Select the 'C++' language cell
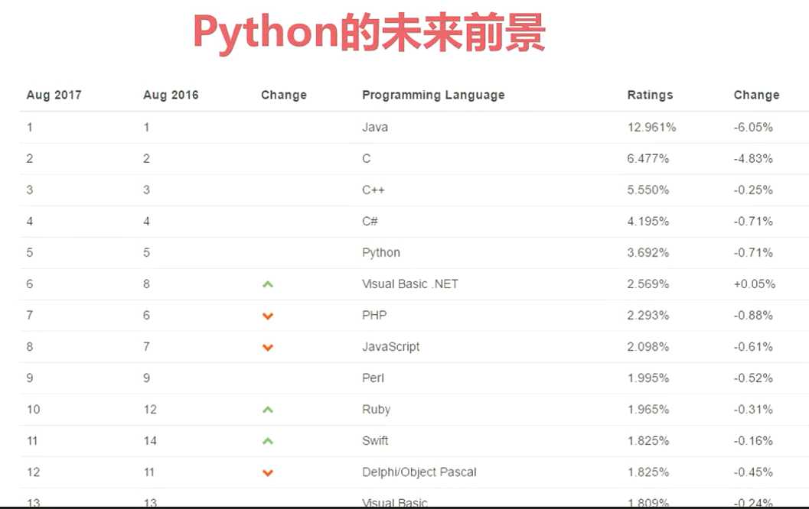This screenshot has width=809, height=509. tap(373, 190)
